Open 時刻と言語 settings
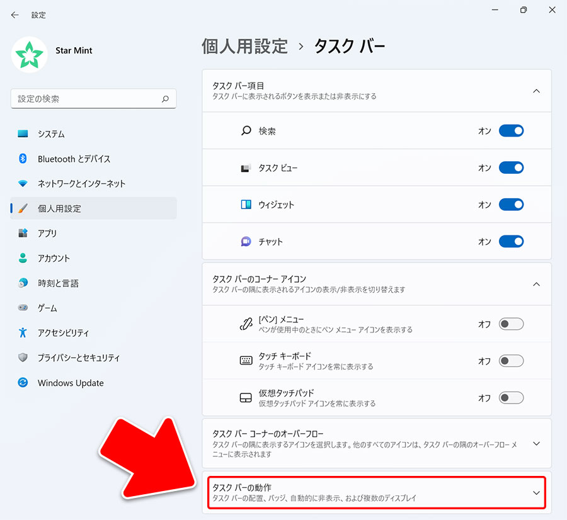The height and width of the screenshot is (520, 567). [93, 283]
